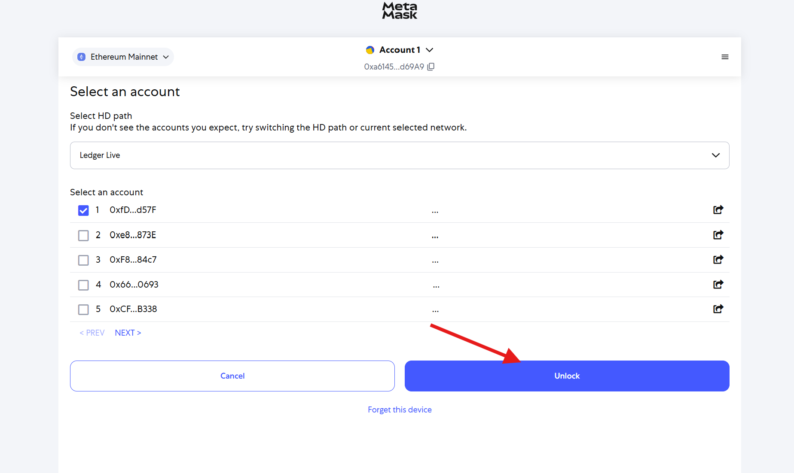Check the box for account 0xe8...873E
This screenshot has height=473, width=794.
point(83,235)
